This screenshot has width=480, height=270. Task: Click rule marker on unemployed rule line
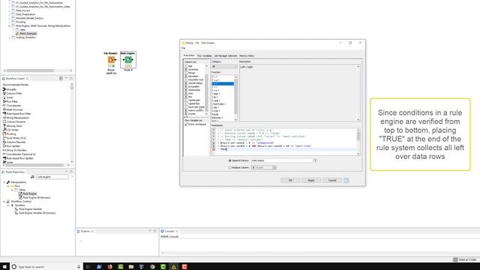coord(214,143)
